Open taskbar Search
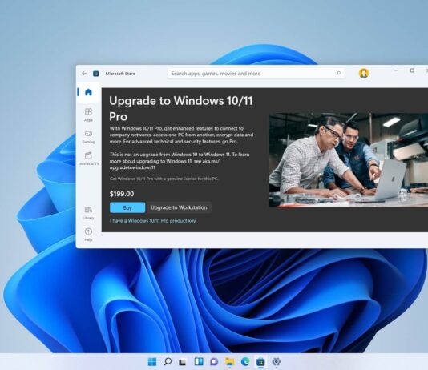Viewport: 428px width, 370px height. (x=168, y=361)
